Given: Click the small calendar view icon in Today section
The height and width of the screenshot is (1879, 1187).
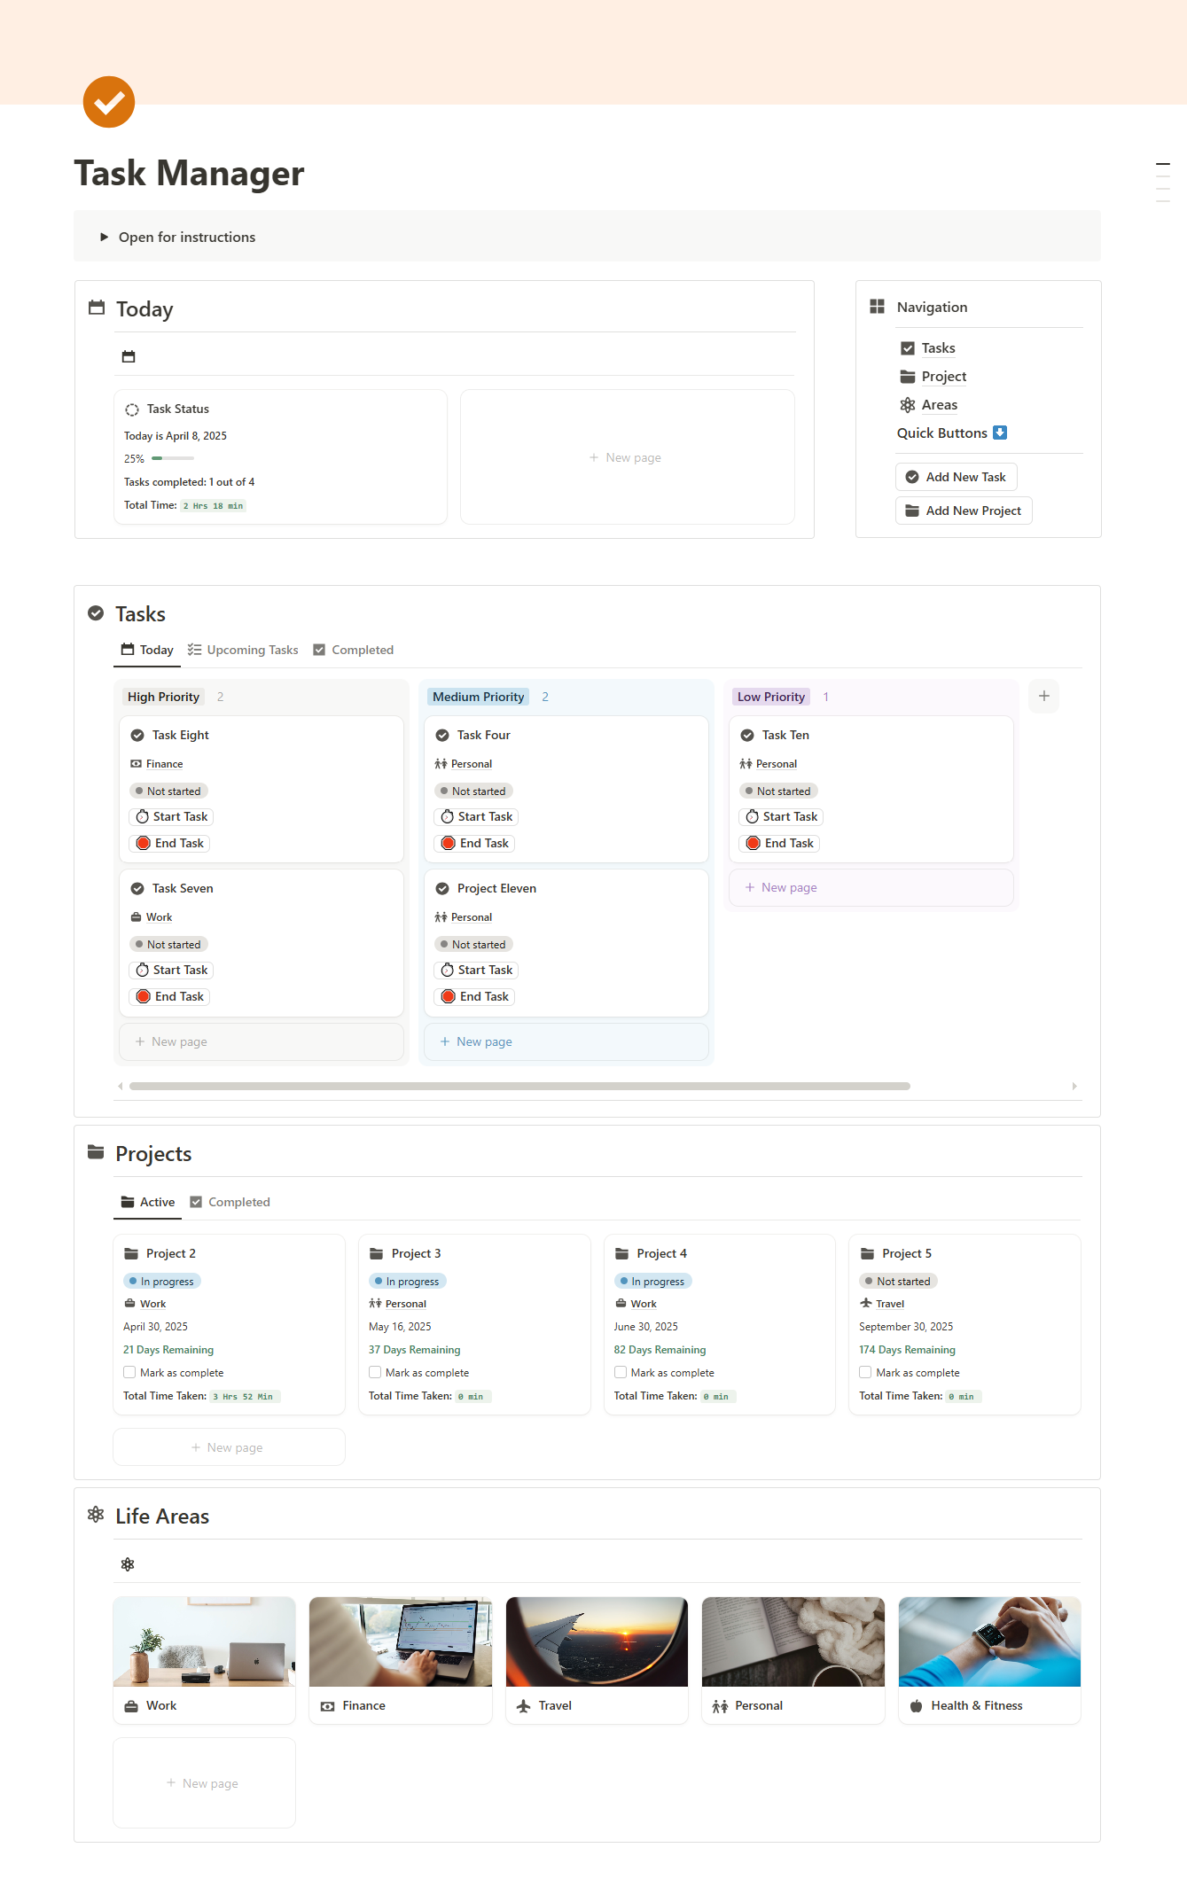Looking at the screenshot, I should (129, 356).
